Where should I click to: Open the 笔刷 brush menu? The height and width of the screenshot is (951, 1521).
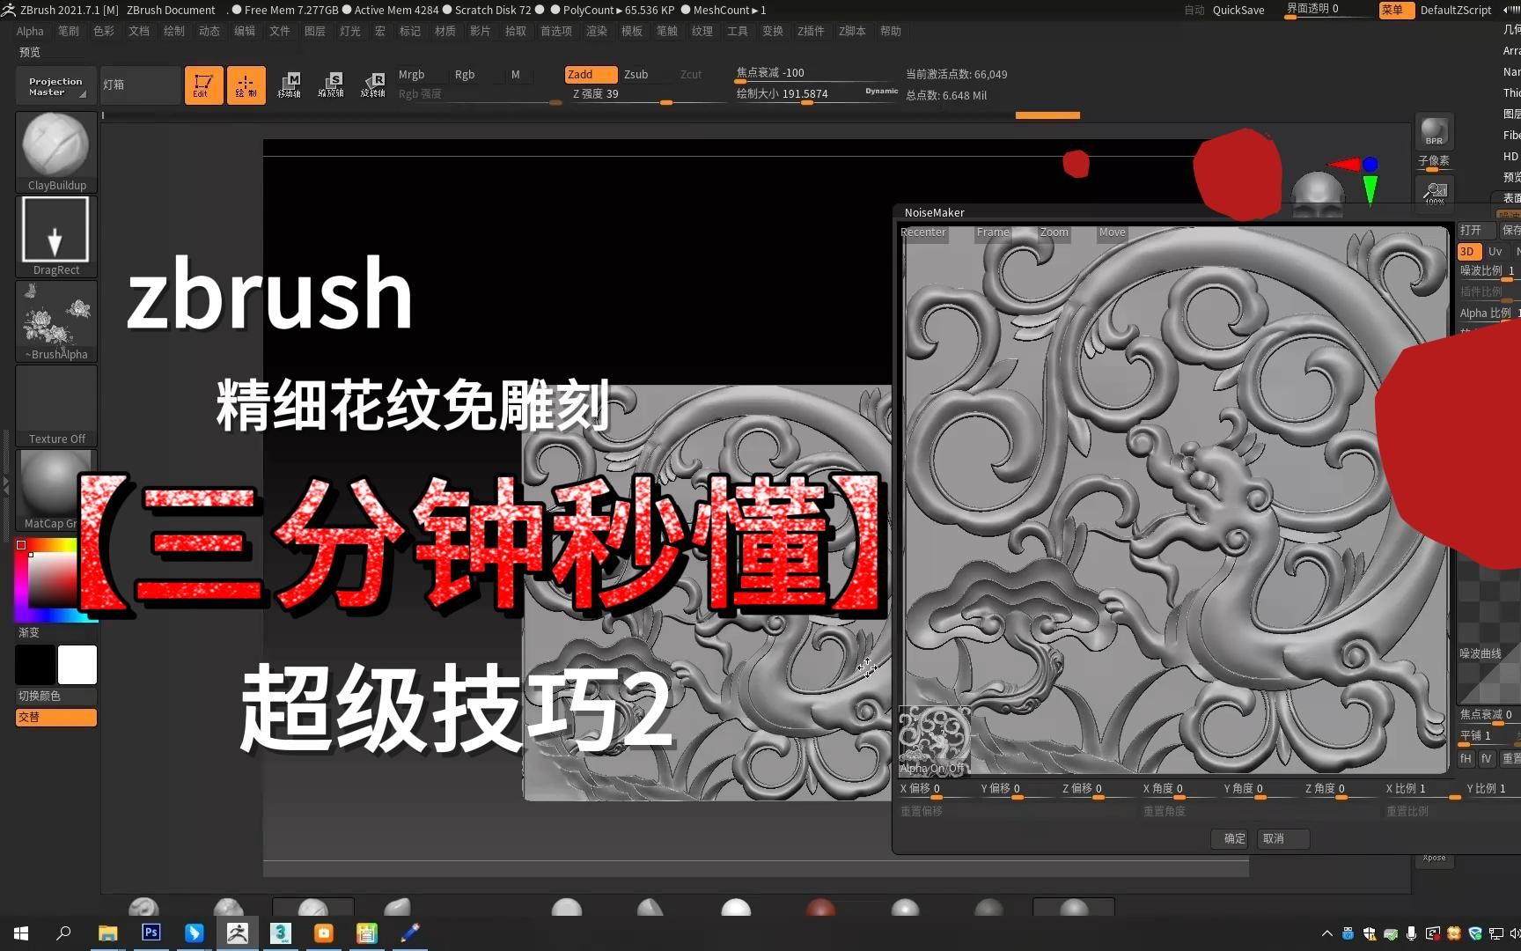(69, 31)
